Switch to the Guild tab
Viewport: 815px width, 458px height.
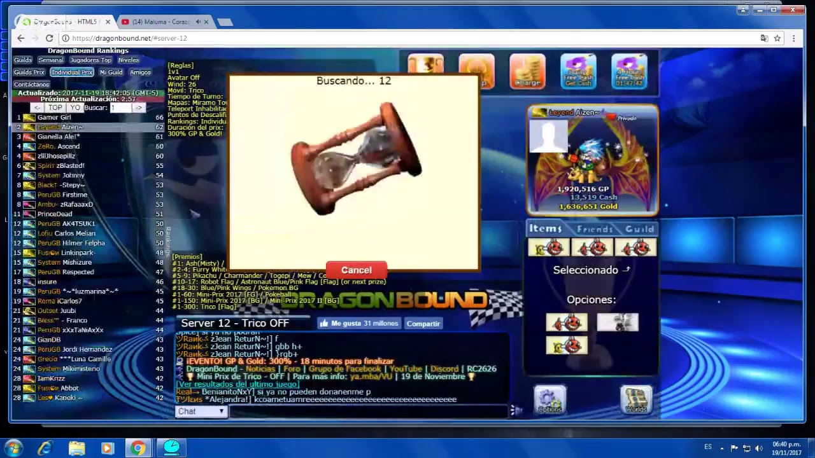point(639,229)
